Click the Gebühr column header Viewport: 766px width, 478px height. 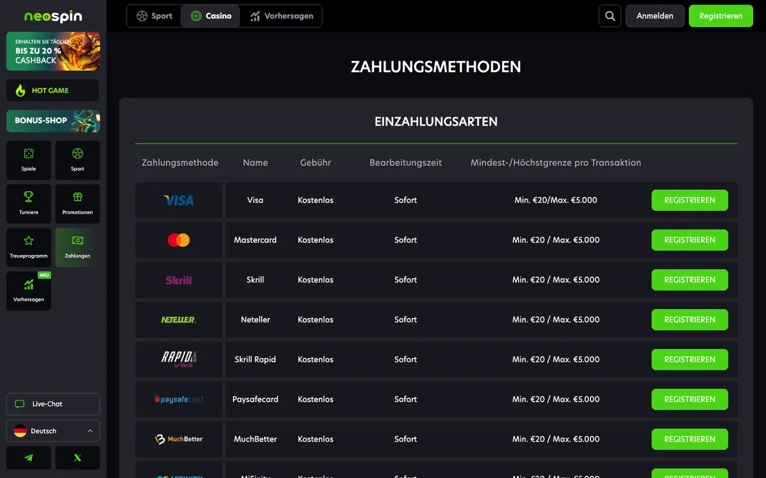coord(315,163)
